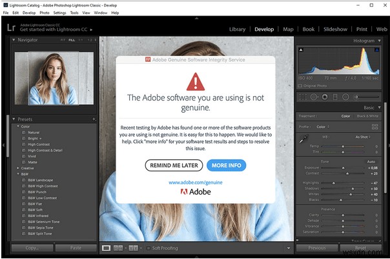The height and width of the screenshot is (259, 390).
Task: Open the www.adobe.com/genuine link
Action: pyautogui.click(x=196, y=182)
